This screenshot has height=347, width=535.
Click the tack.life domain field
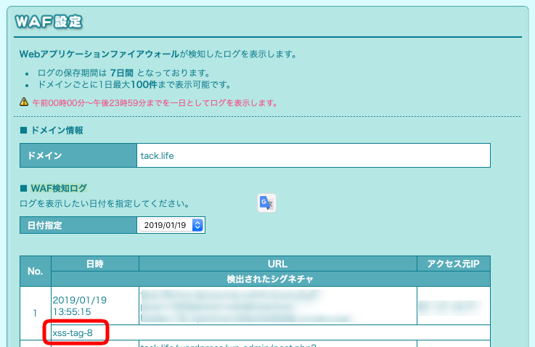[x=314, y=155]
